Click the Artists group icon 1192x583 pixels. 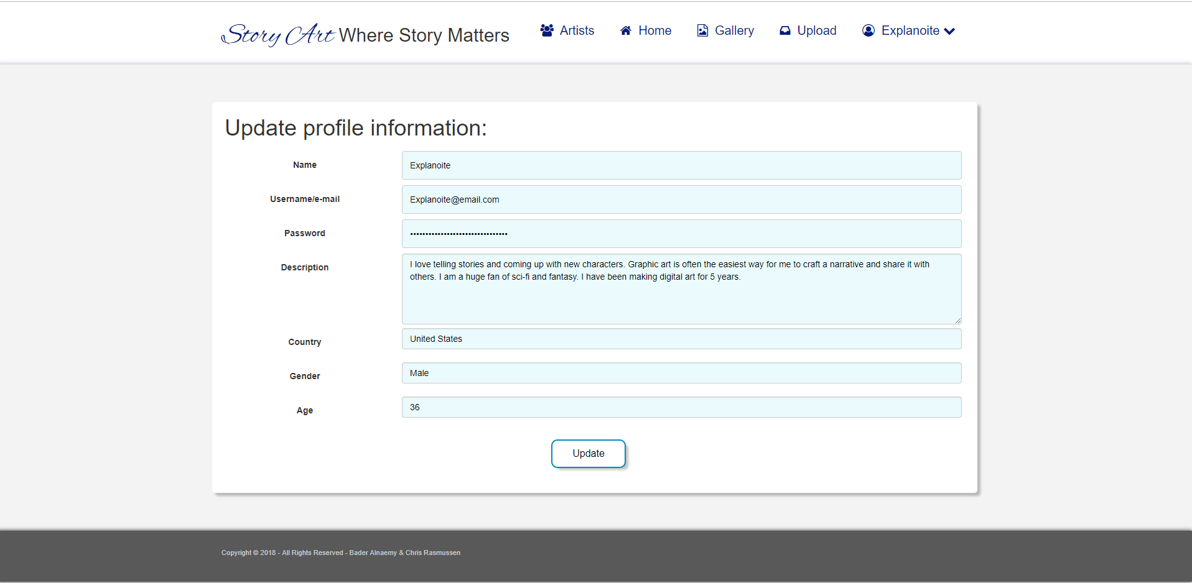(x=547, y=30)
